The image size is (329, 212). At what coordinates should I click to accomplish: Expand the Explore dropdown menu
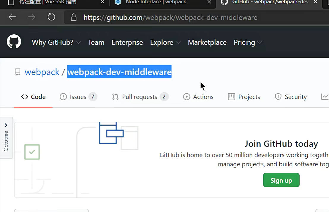[165, 42]
